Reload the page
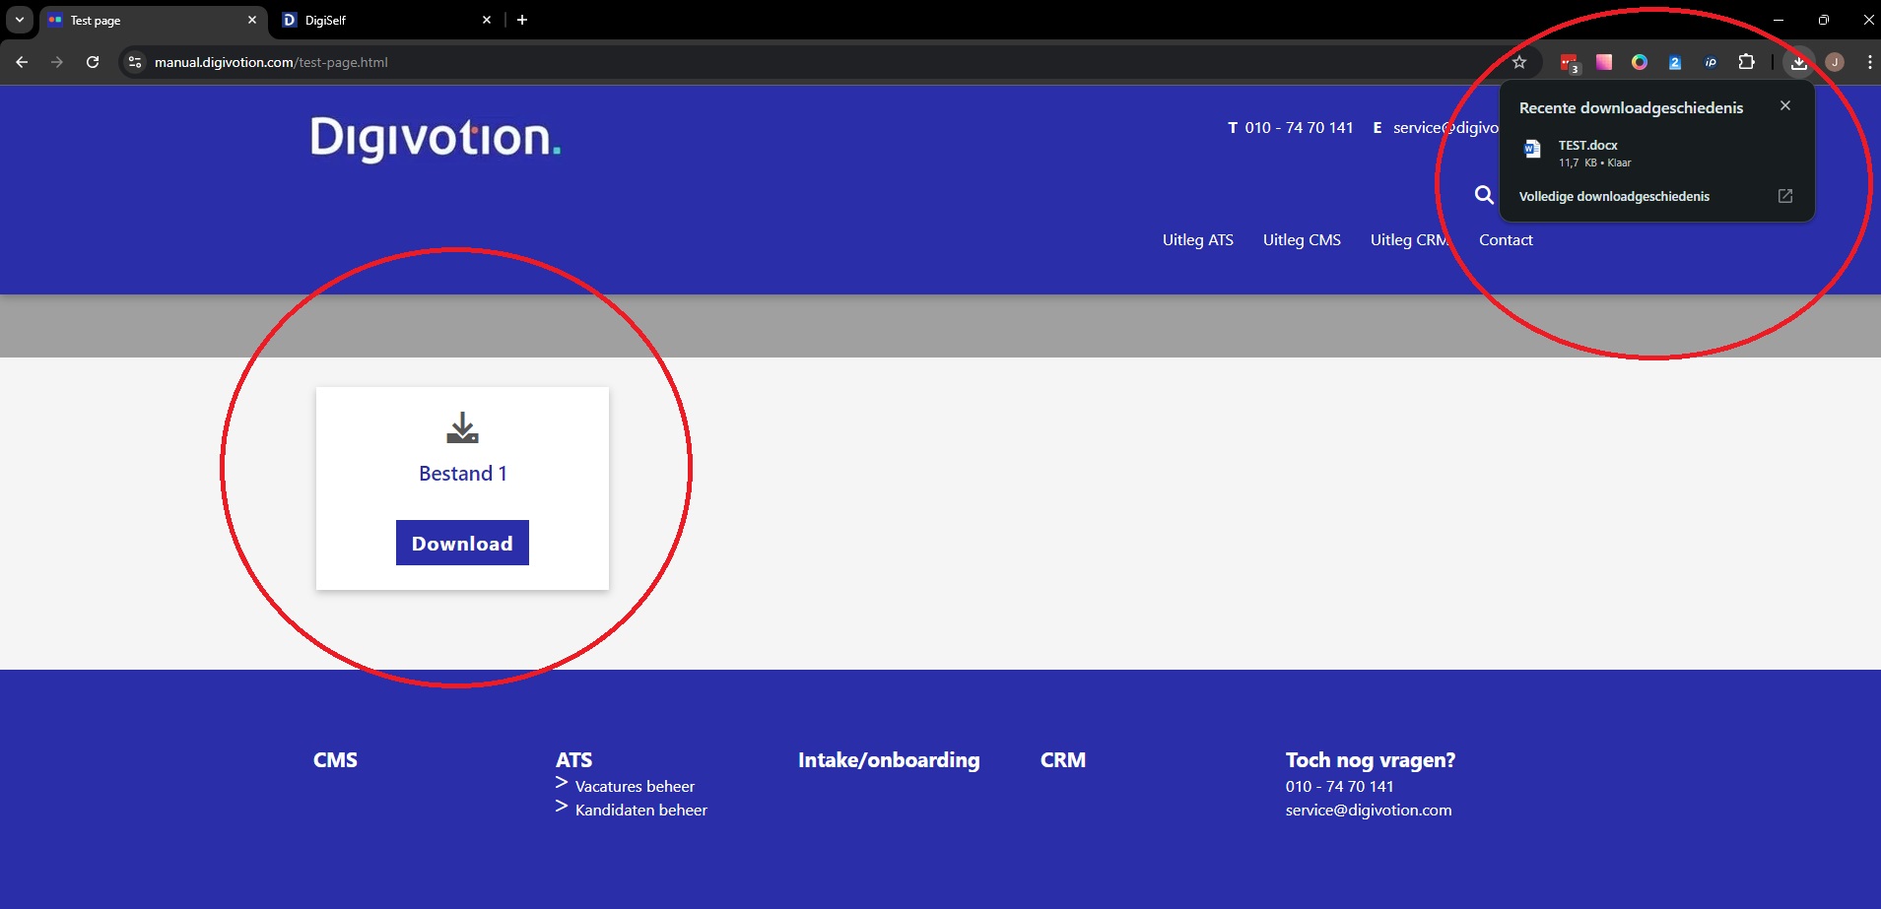The height and width of the screenshot is (909, 1881). point(93,62)
